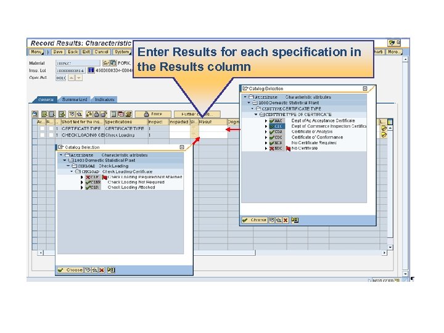
Task: Click next operation down-arrow next to Oper./Act.
Action: tap(79, 78)
